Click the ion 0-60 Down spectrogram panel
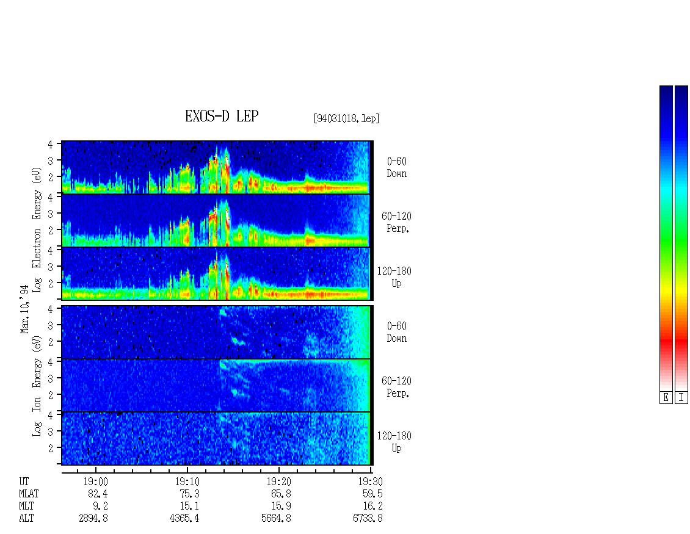690x534 pixels. pos(216,333)
